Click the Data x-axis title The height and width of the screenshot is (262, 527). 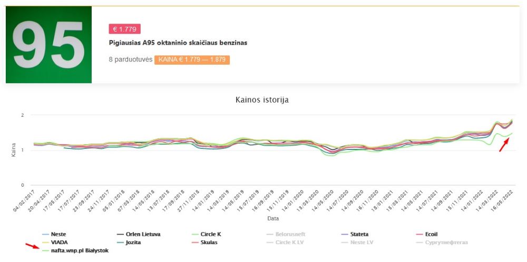(273, 218)
